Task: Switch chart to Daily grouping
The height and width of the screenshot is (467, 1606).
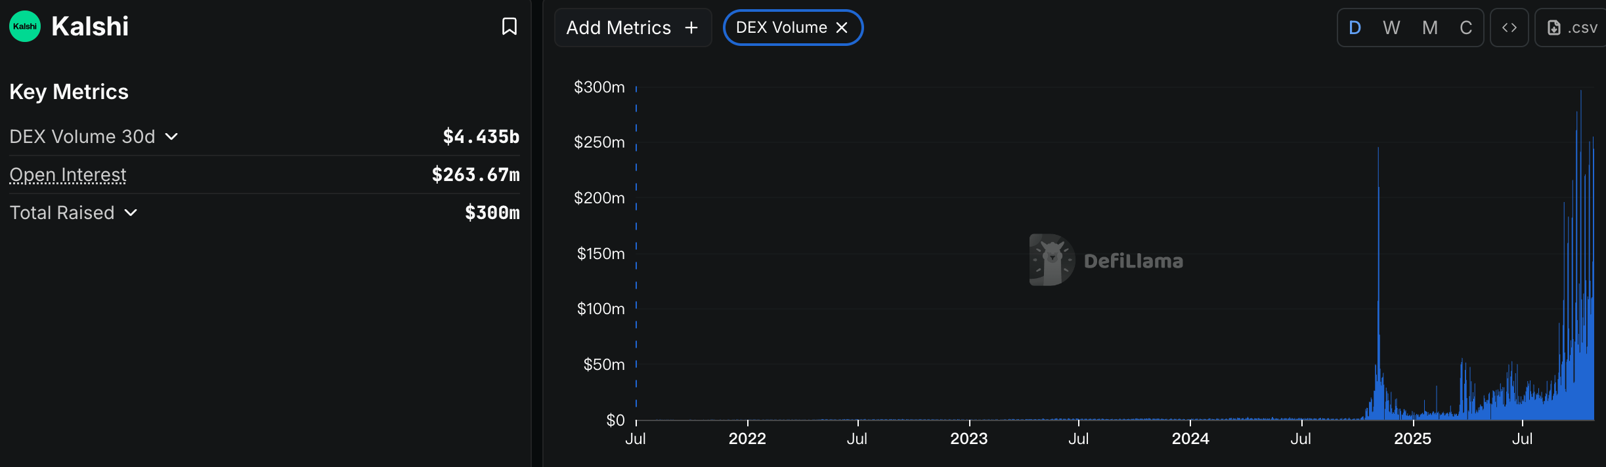Action: pos(1355,28)
